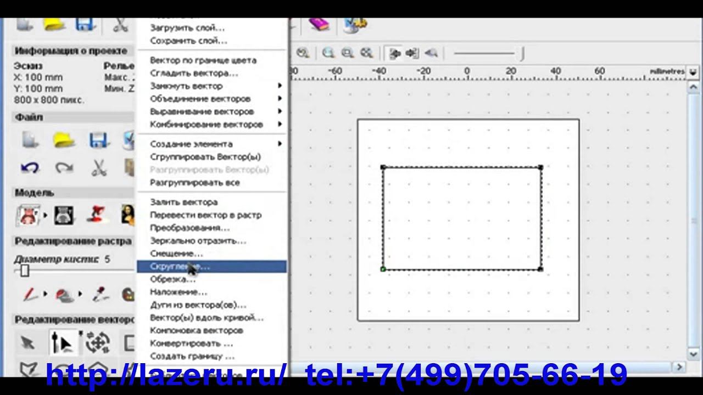703x395 pixels.
Task: Choose Дуги из вектора(ов)... menu entry
Action: (x=211, y=304)
